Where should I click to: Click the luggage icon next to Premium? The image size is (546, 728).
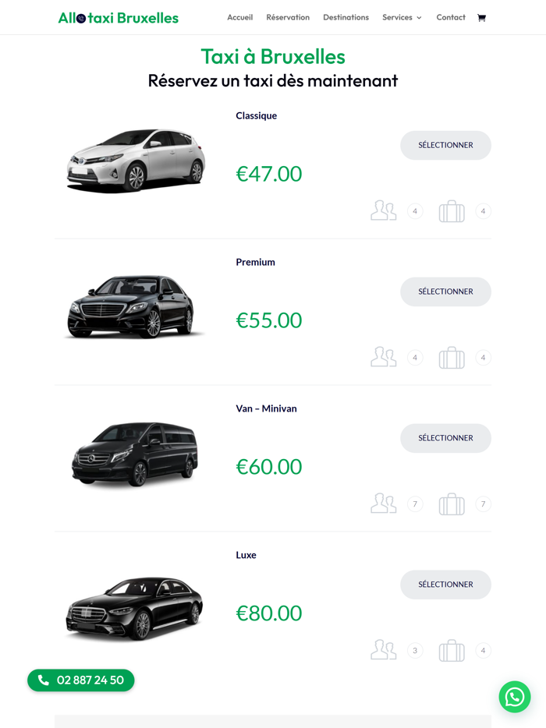coord(451,357)
